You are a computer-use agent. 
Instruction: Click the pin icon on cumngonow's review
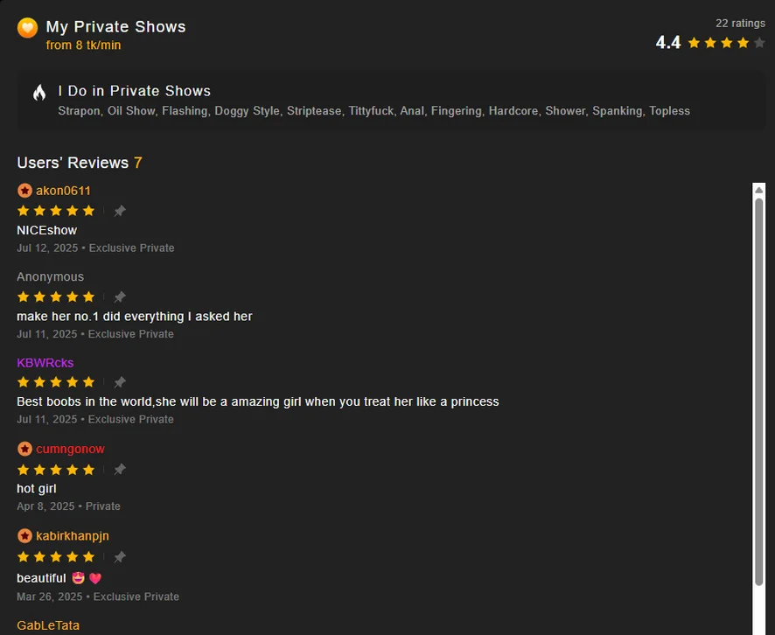[120, 470]
